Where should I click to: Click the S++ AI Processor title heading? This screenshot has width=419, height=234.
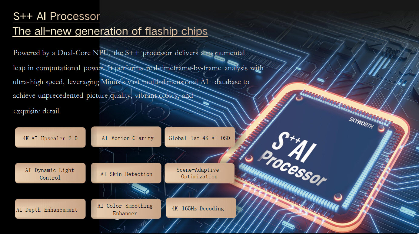coord(56,16)
